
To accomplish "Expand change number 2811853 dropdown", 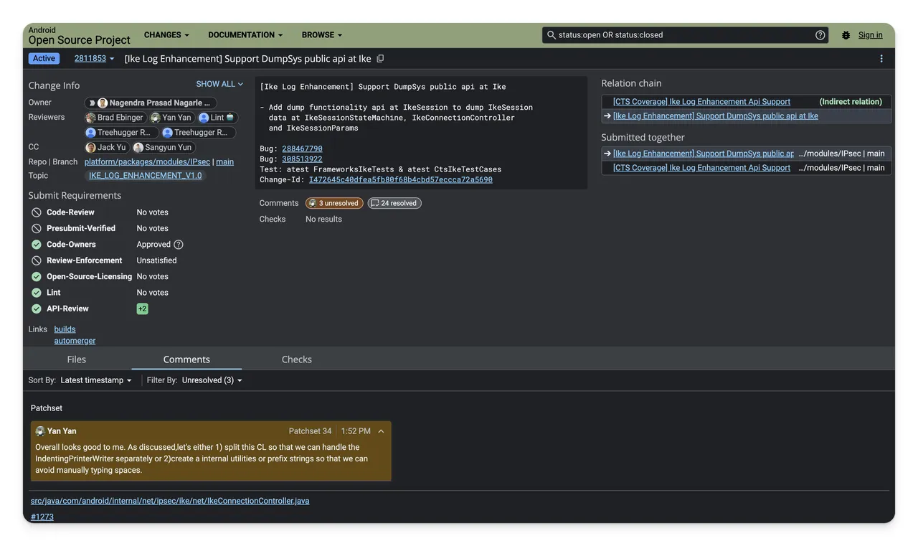I will [x=95, y=59].
